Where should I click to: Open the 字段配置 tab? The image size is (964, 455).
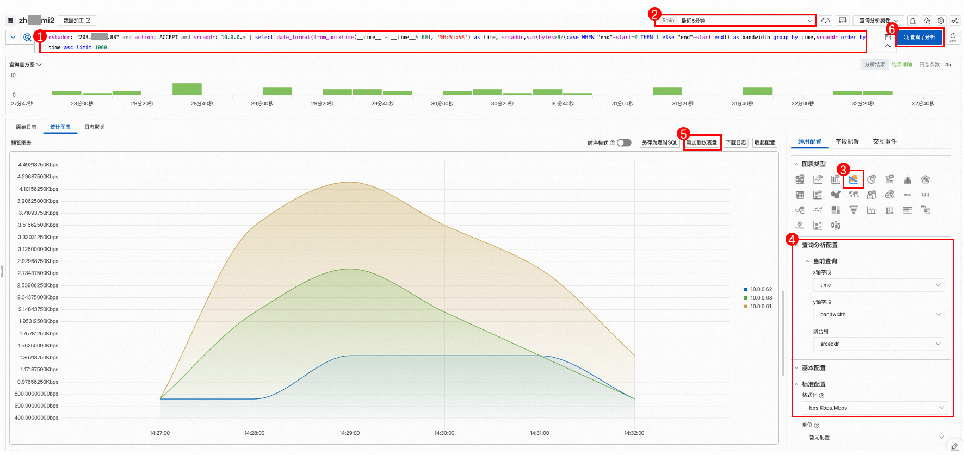pyautogui.click(x=847, y=141)
